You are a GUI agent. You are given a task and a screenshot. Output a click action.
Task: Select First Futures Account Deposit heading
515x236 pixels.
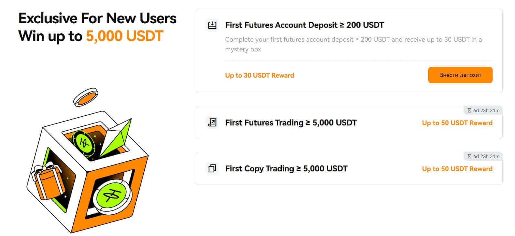(x=304, y=25)
